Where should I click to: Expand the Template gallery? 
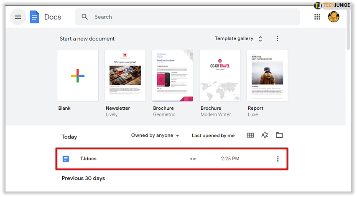(239, 39)
